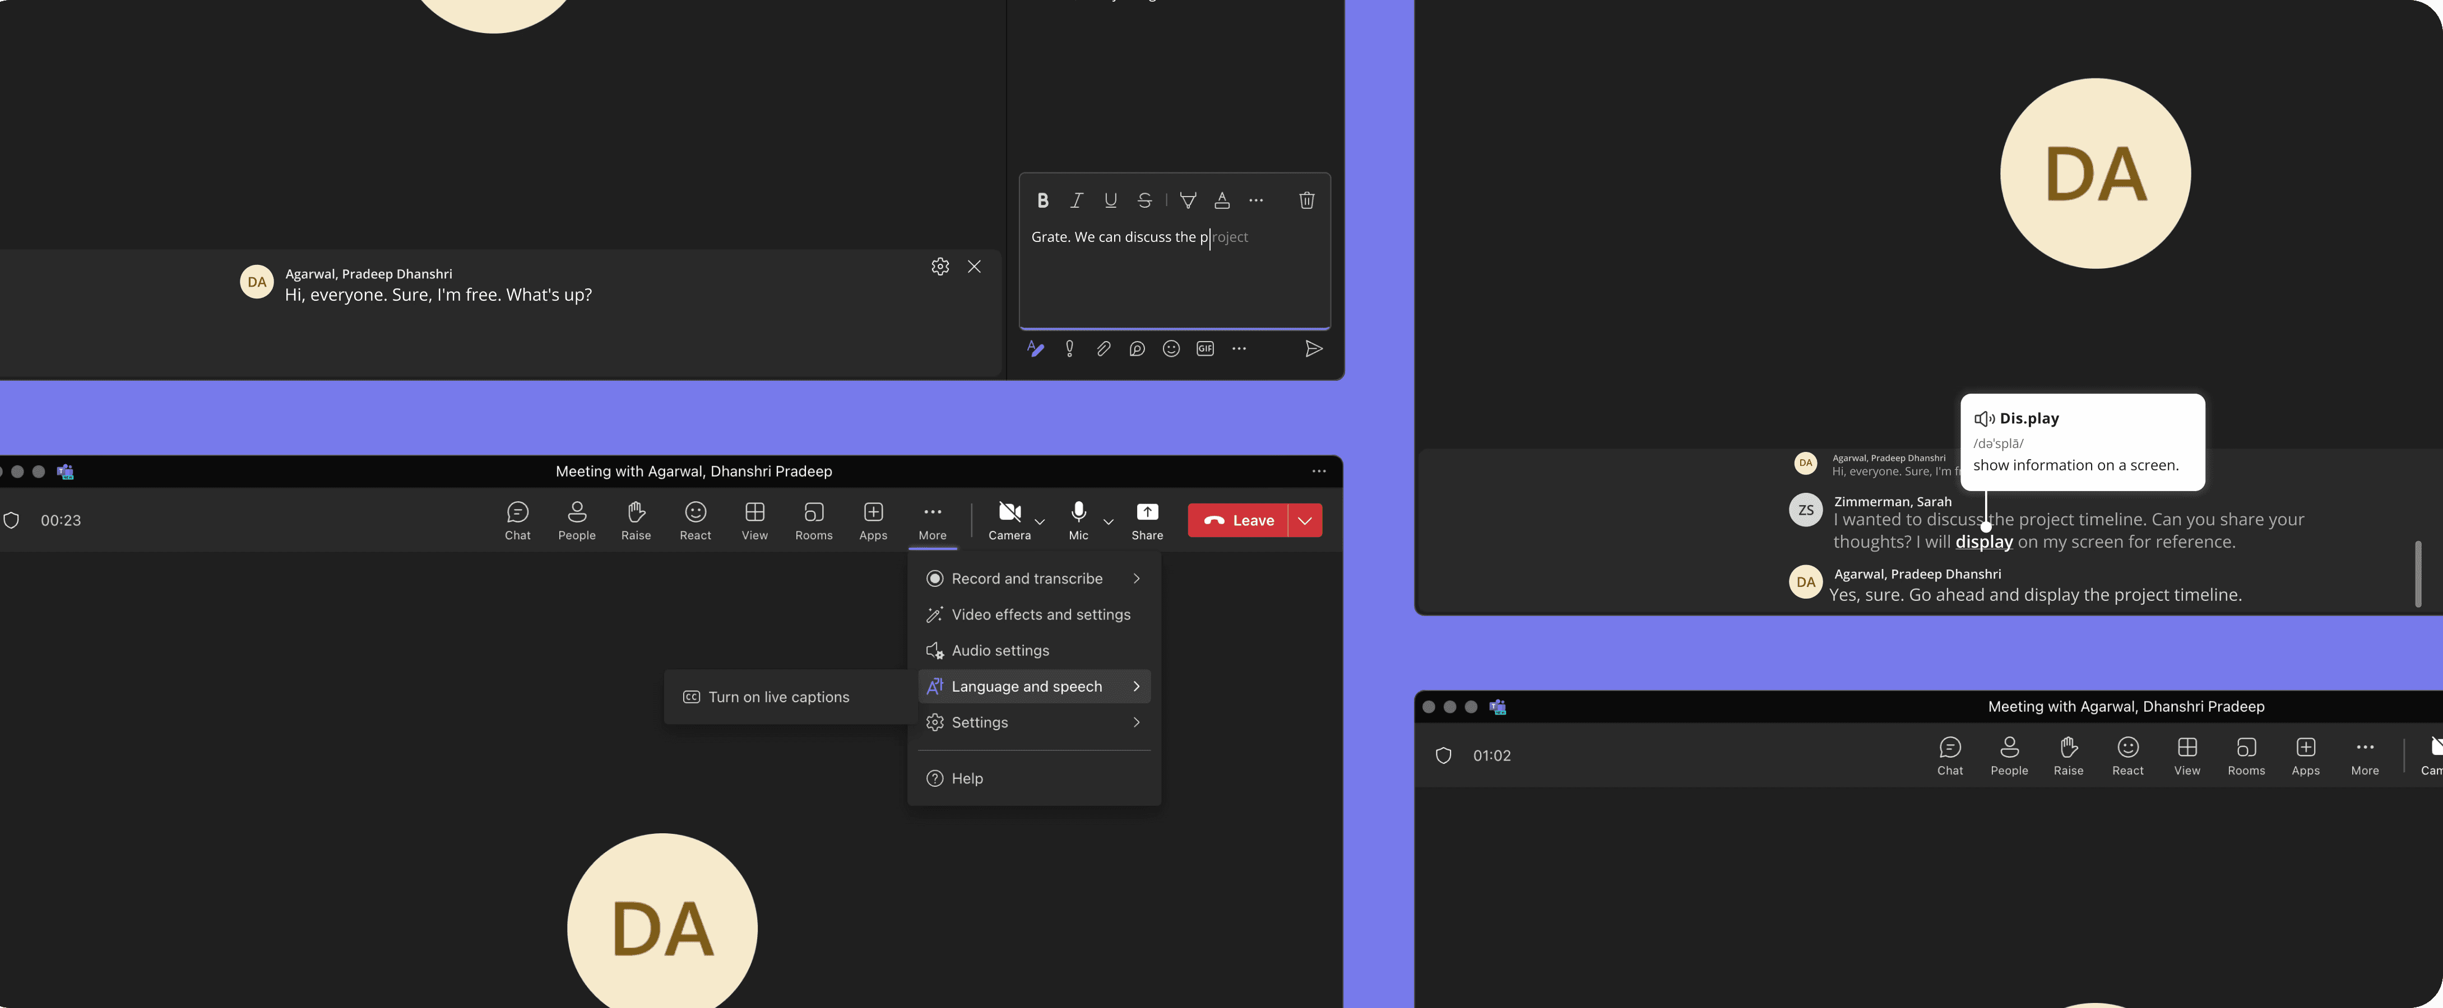Click the Italic formatting icon
2443x1008 pixels.
click(1077, 200)
